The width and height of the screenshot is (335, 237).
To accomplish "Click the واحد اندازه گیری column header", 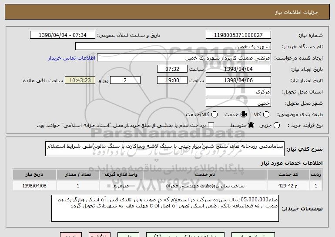I will (x=121, y=175).
